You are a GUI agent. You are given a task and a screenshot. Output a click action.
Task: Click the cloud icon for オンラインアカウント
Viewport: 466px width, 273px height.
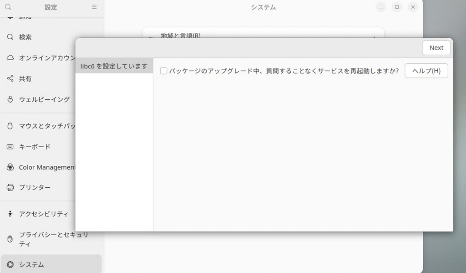coord(10,58)
